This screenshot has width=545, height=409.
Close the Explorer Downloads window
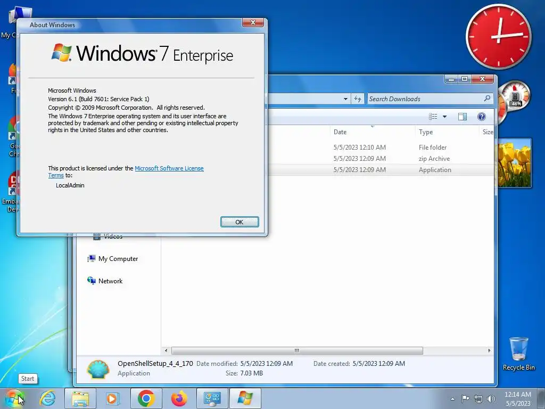pyautogui.click(x=482, y=79)
